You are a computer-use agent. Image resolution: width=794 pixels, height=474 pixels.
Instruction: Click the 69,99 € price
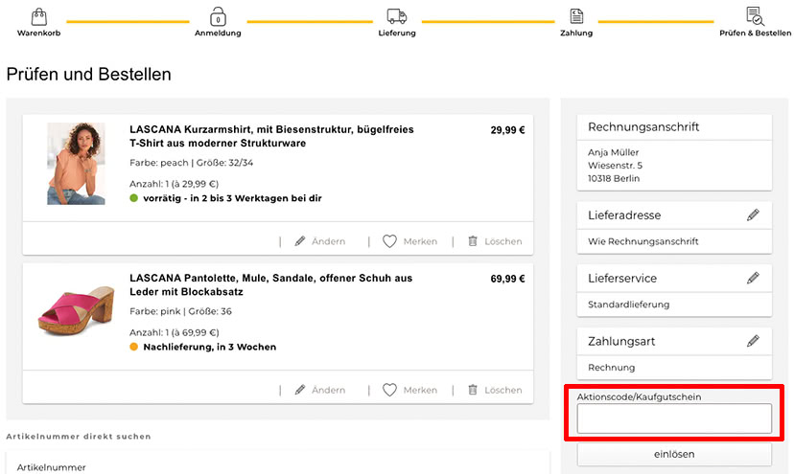coord(507,279)
